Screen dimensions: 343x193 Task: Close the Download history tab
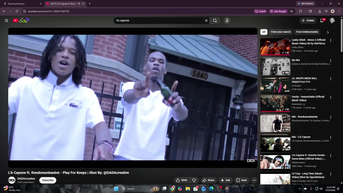(x=41, y=3)
